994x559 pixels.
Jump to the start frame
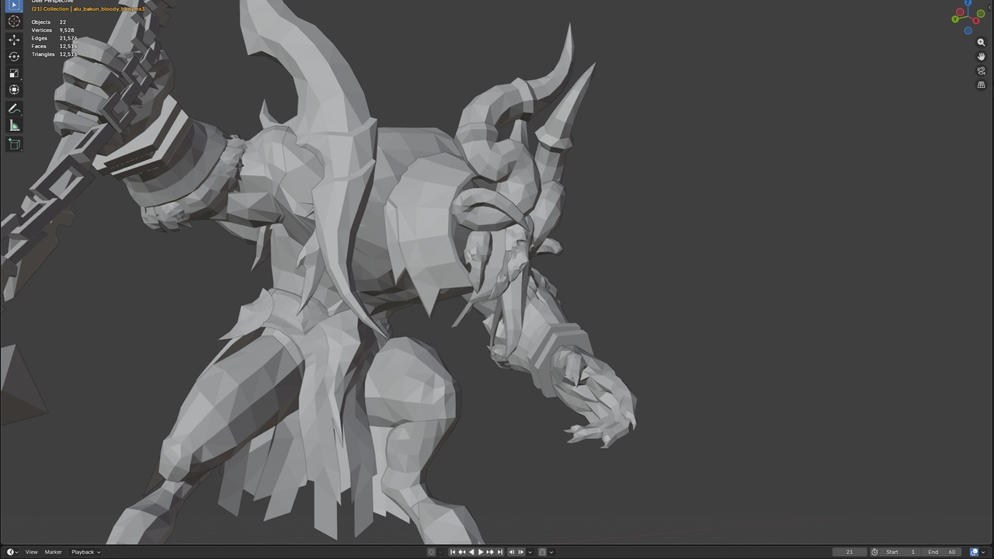pyautogui.click(x=453, y=552)
